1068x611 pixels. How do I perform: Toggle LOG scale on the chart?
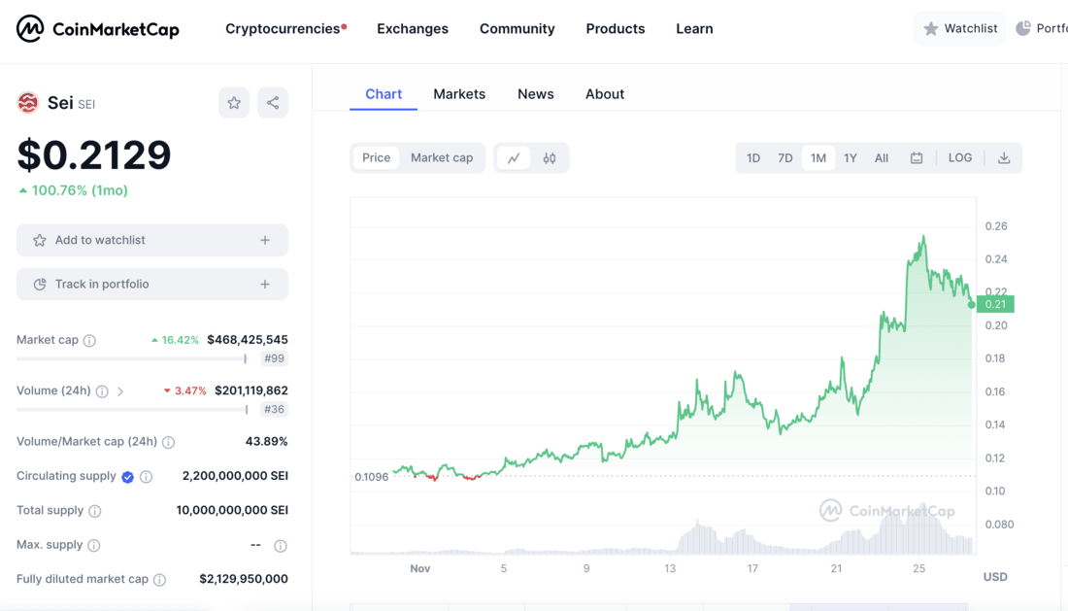(x=959, y=156)
